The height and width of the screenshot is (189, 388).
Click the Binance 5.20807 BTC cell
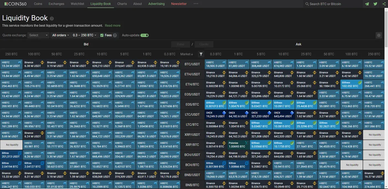[x=261, y=164]
